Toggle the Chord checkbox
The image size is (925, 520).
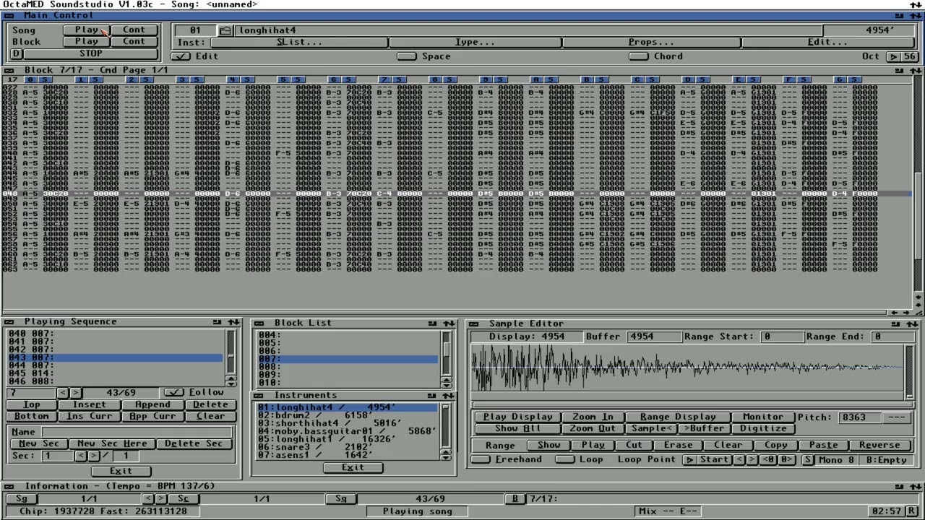click(x=639, y=56)
